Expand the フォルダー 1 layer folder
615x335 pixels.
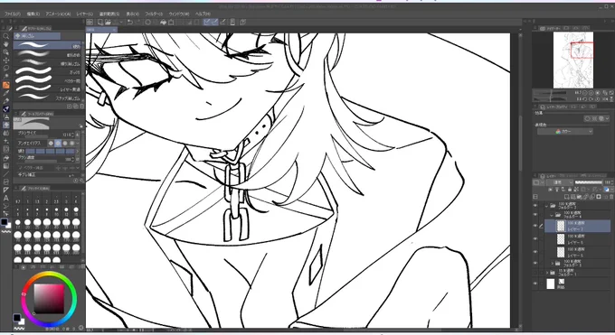547,273
